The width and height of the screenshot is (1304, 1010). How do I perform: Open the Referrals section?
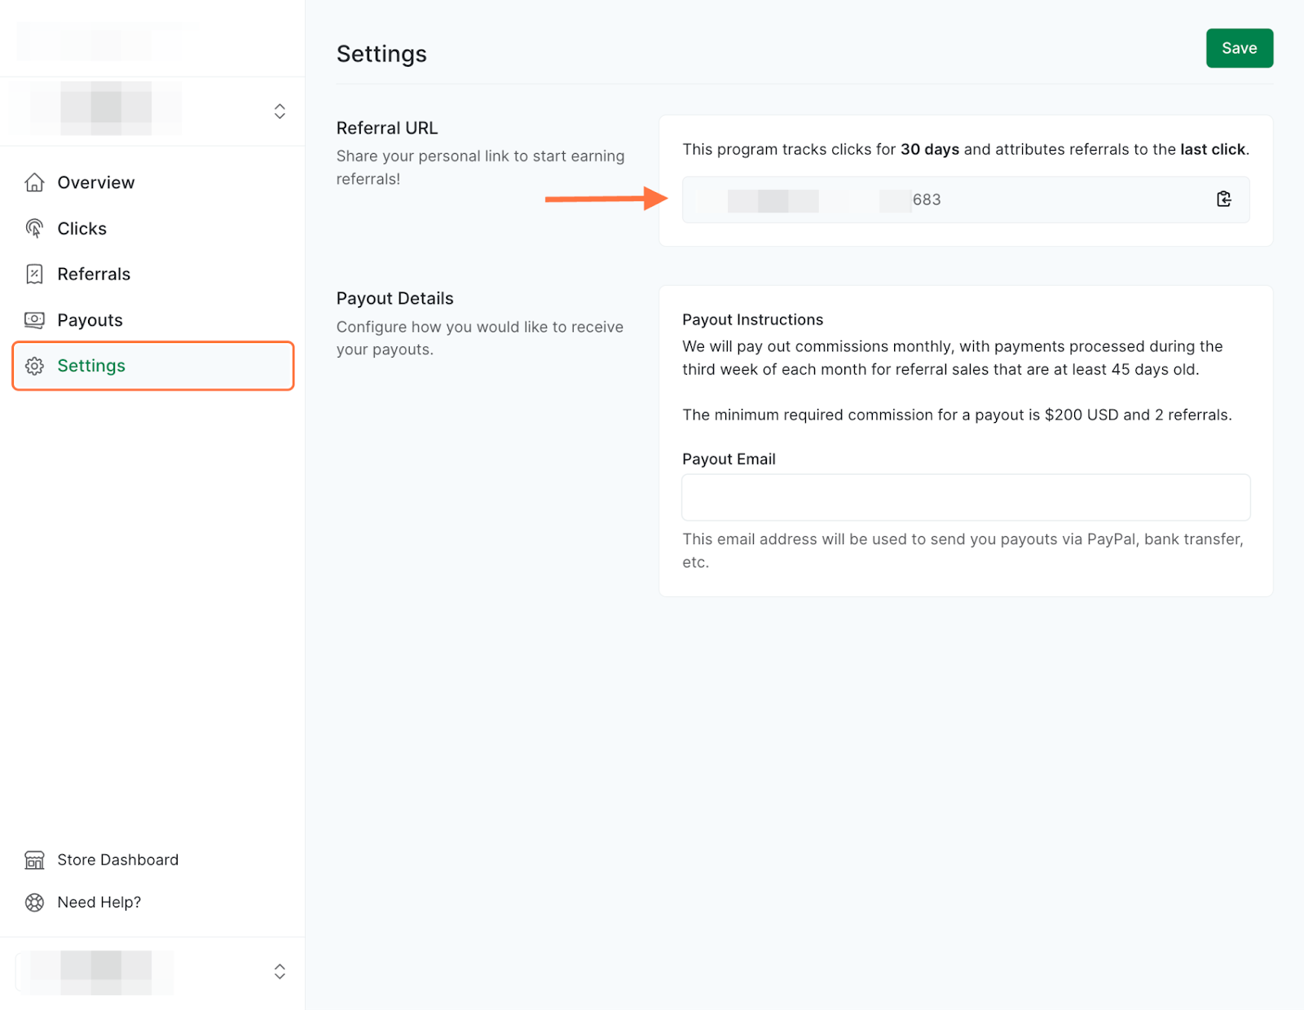(93, 274)
